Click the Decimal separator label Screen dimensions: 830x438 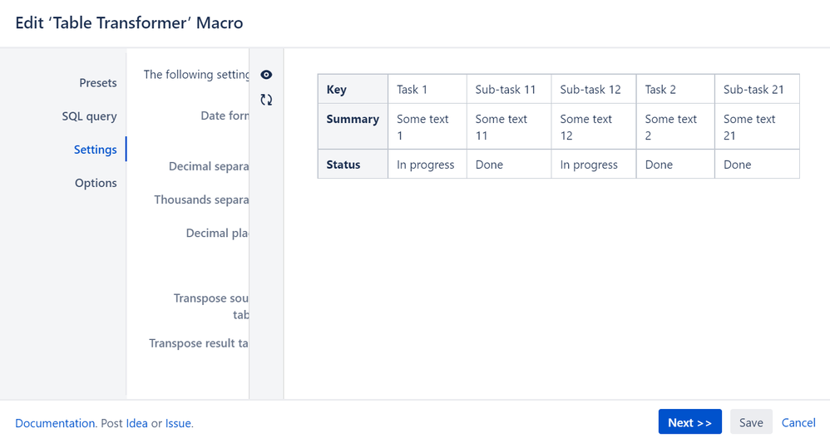pos(209,166)
